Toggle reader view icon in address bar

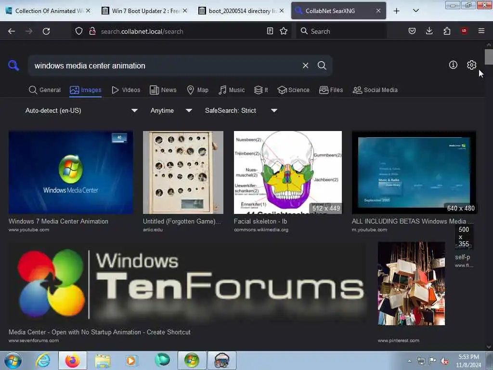click(x=270, y=31)
